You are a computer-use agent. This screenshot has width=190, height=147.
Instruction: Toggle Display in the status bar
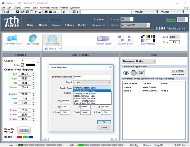coord(134,145)
